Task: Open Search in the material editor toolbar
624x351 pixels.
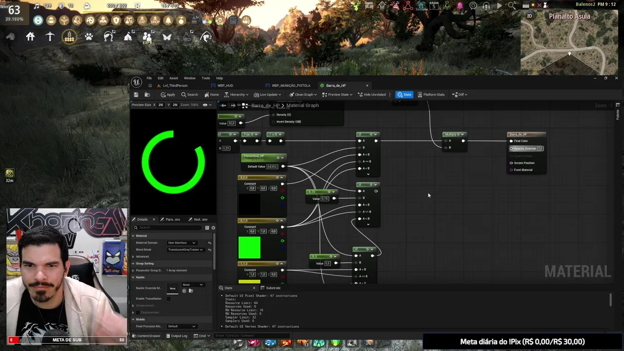Action: [190, 95]
